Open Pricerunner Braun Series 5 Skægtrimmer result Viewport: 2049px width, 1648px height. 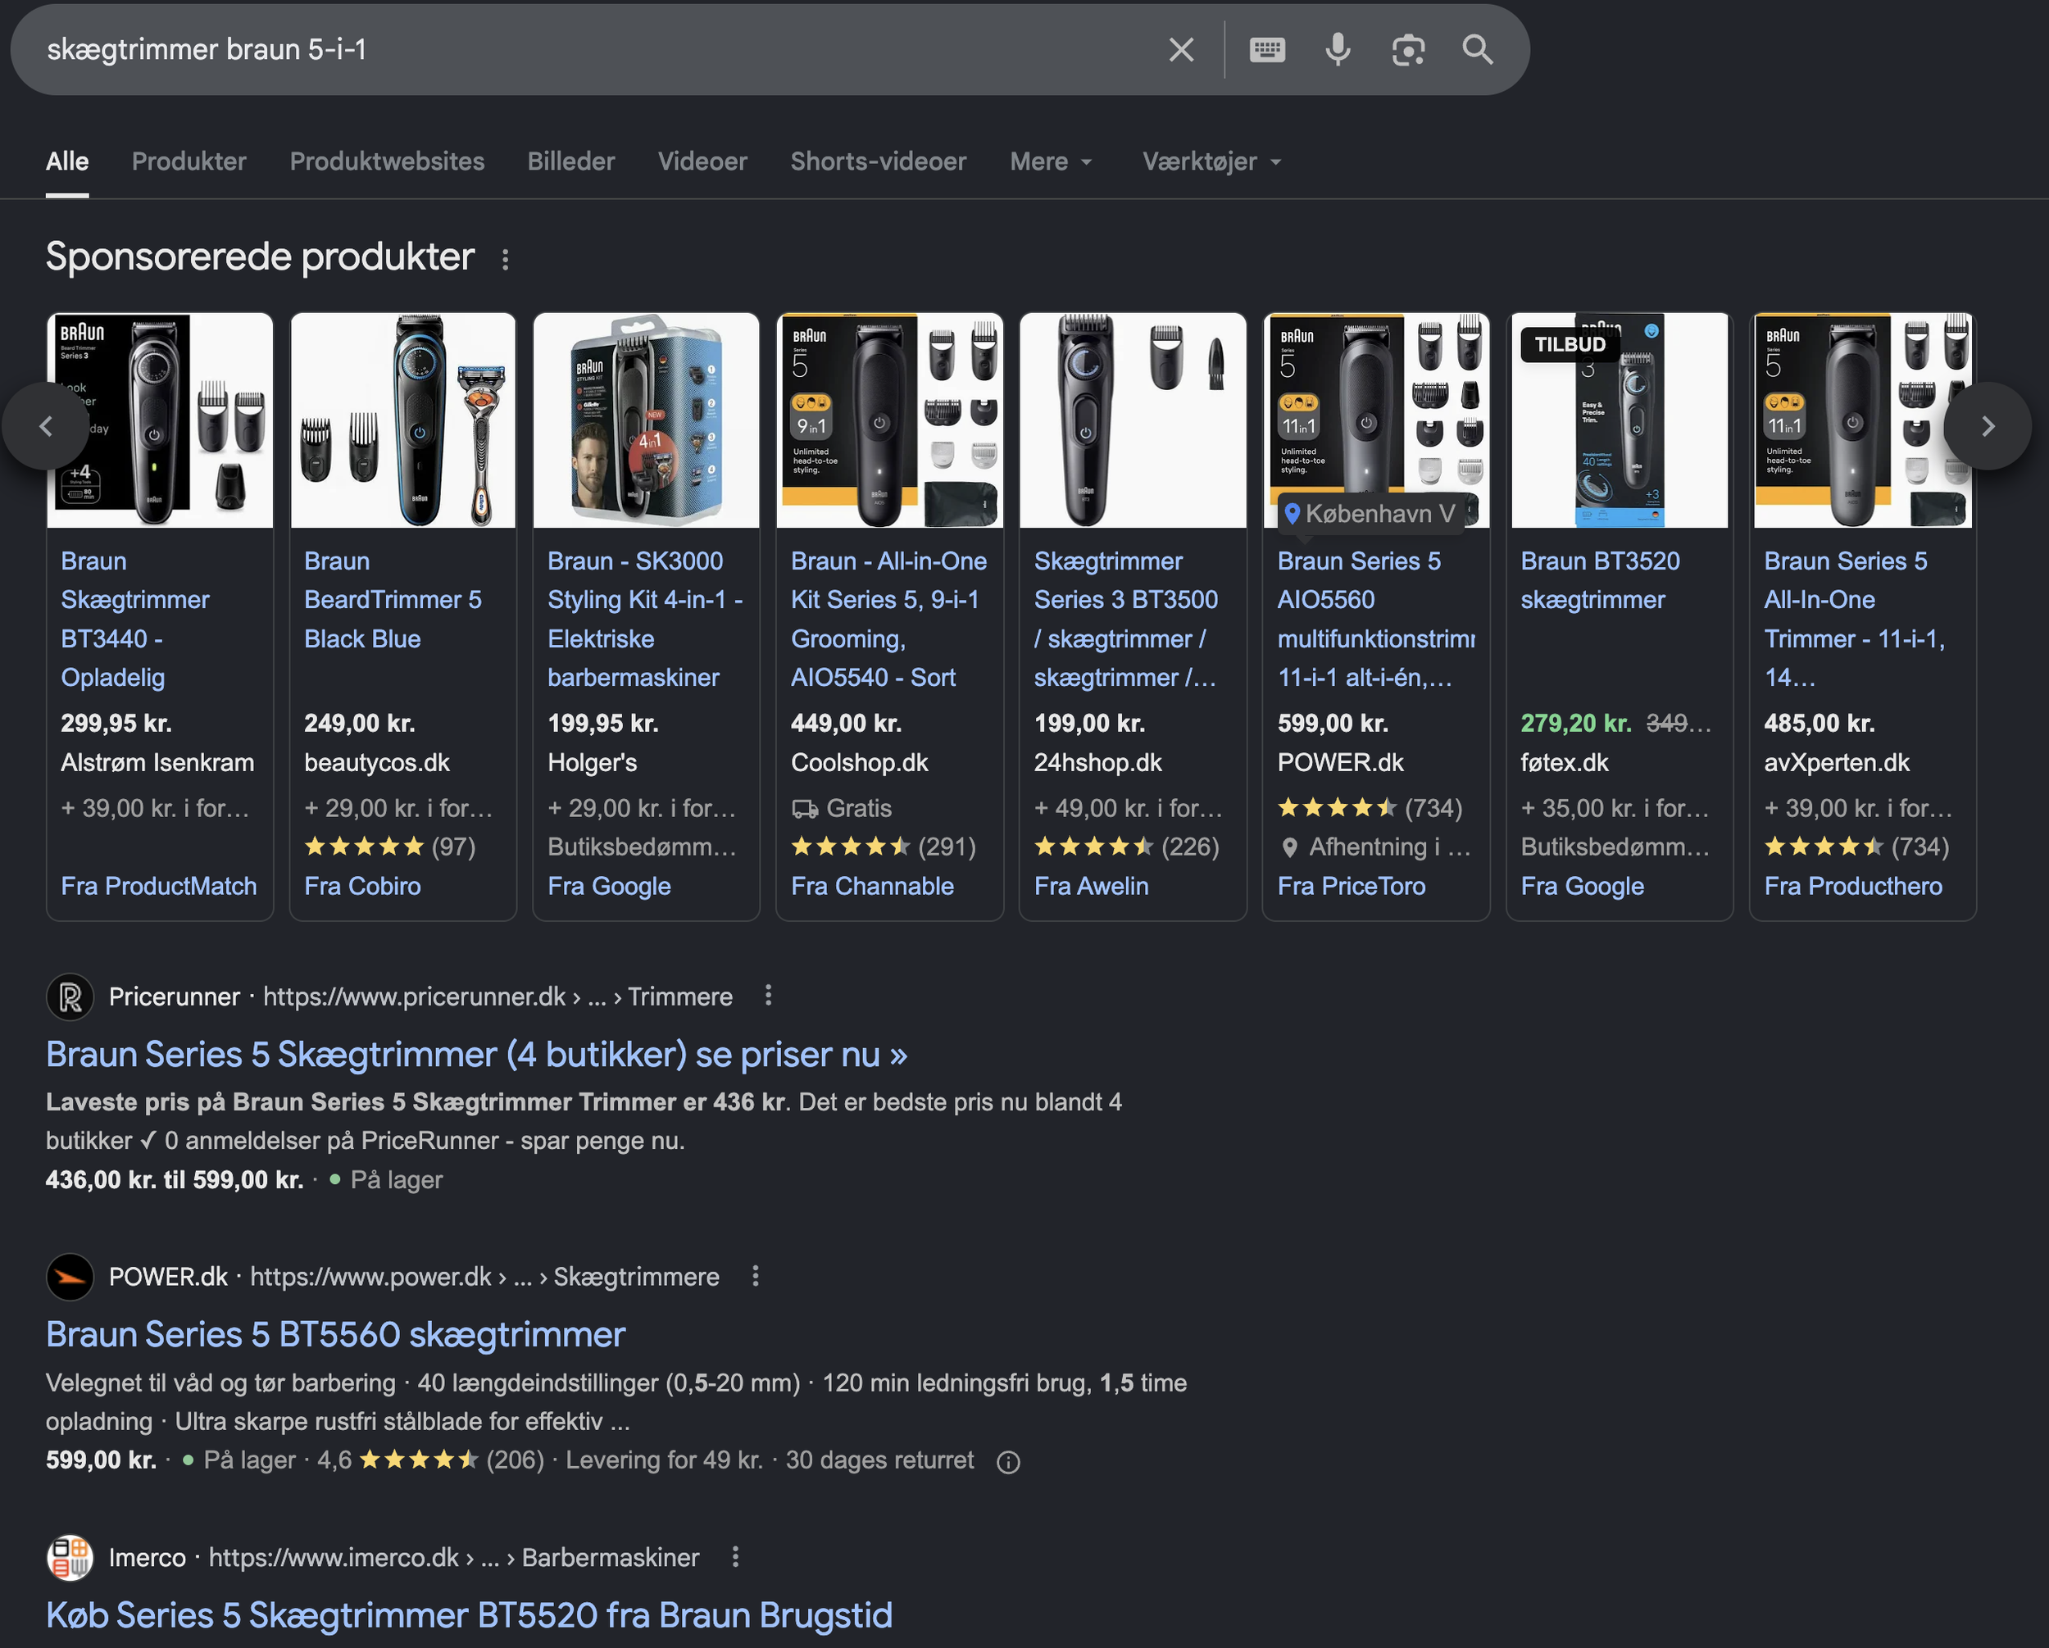pos(476,1055)
